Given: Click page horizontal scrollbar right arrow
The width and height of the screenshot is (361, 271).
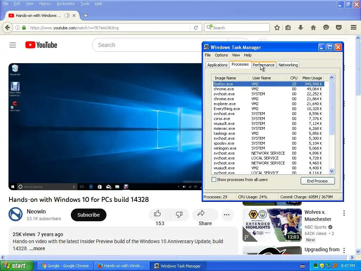Looking at the screenshot, I should click(x=352, y=257).
